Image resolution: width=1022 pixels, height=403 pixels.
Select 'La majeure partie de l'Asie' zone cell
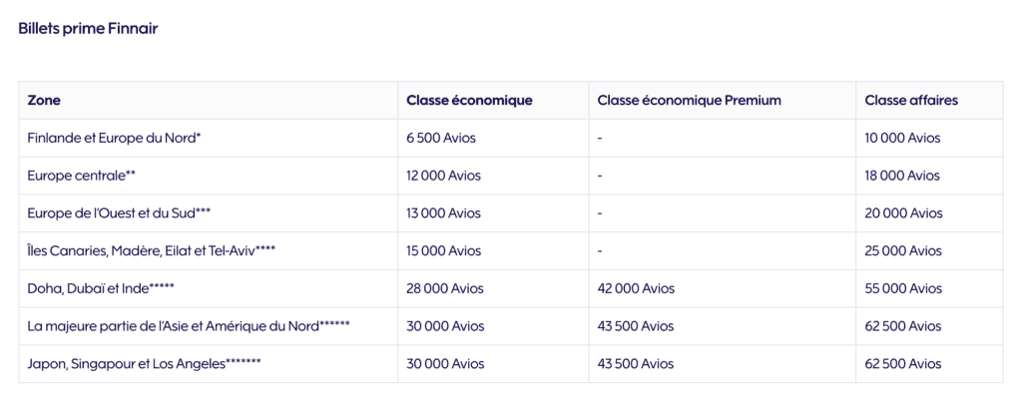tap(189, 326)
